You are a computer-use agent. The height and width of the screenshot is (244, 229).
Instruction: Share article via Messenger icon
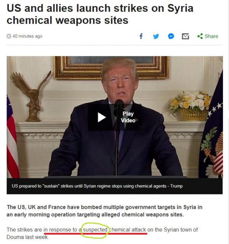point(171,36)
